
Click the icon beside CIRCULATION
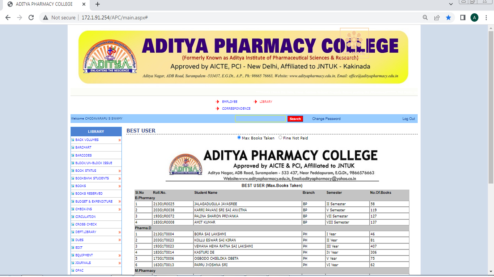(x=73, y=217)
